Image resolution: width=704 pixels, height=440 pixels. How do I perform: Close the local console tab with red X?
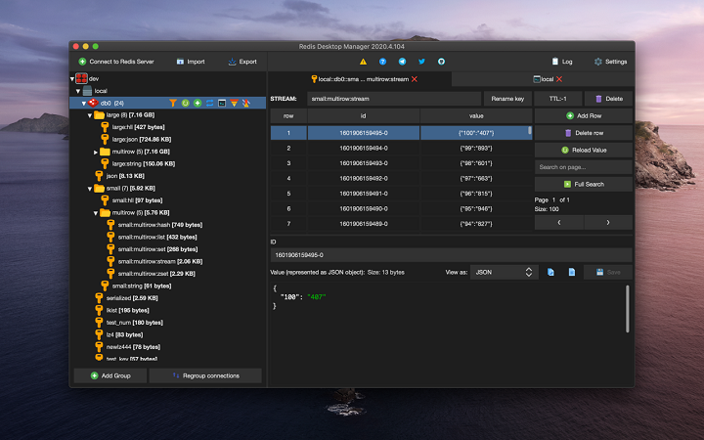559,79
